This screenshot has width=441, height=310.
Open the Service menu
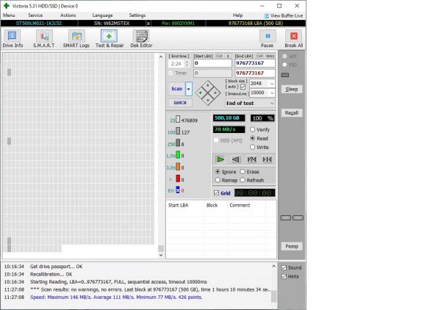[35, 15]
